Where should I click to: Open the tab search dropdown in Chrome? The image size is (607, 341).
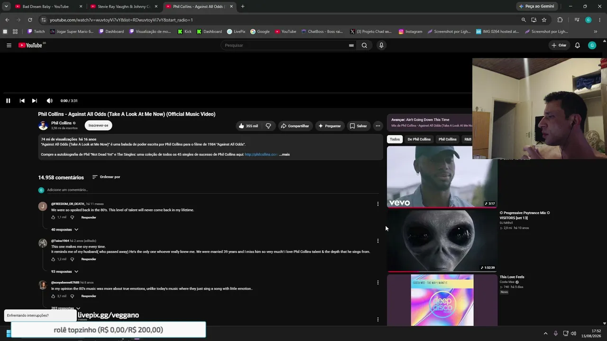(x=6, y=7)
